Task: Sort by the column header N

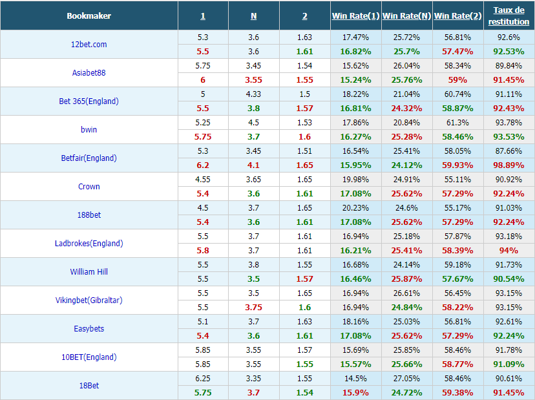Action: 253,16
